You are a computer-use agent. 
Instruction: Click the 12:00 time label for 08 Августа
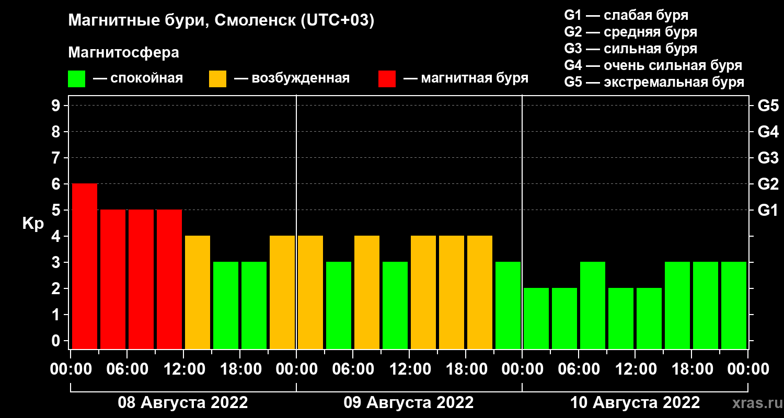click(x=183, y=369)
